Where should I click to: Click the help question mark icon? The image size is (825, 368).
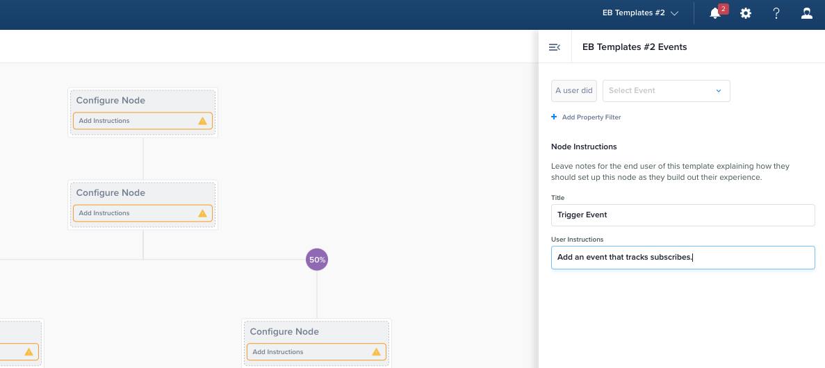coord(776,13)
